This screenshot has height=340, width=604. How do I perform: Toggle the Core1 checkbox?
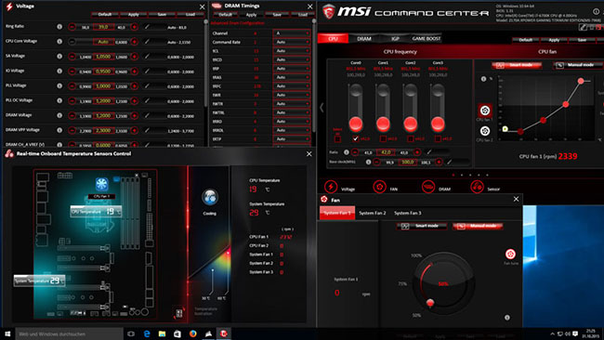[383, 138]
